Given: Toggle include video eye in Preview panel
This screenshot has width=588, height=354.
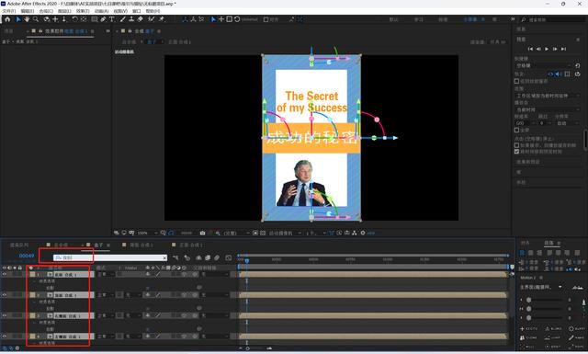Looking at the screenshot, I should coord(550,74).
